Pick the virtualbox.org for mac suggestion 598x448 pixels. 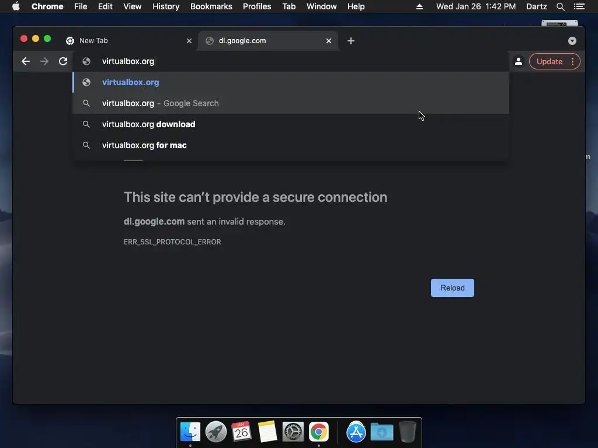291,145
